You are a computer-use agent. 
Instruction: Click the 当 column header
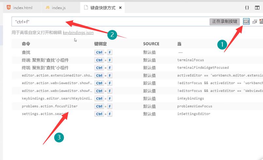coord(179,44)
